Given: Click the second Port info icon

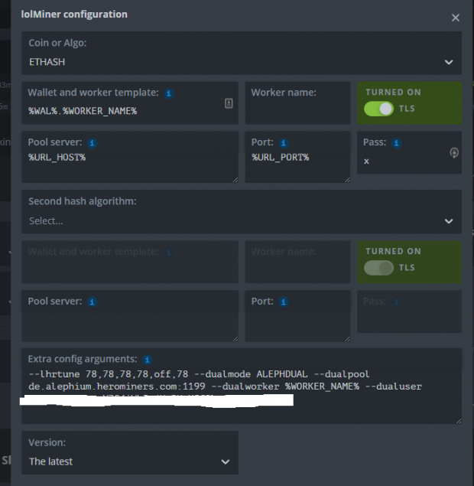Looking at the screenshot, I should (x=283, y=302).
